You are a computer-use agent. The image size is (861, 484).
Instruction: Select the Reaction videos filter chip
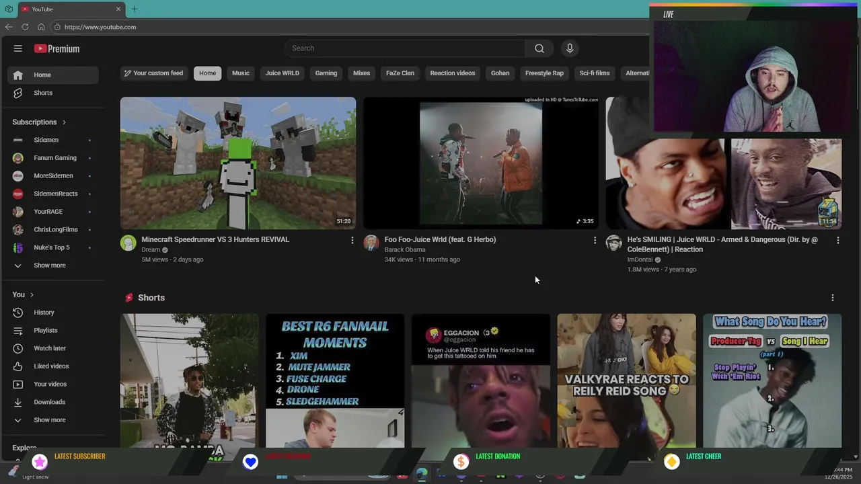click(x=453, y=73)
